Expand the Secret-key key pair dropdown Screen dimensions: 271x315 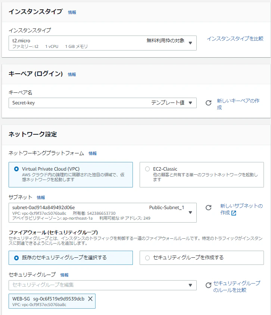click(102, 103)
